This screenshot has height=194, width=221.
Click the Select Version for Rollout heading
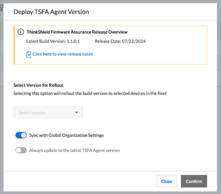[x=39, y=85]
